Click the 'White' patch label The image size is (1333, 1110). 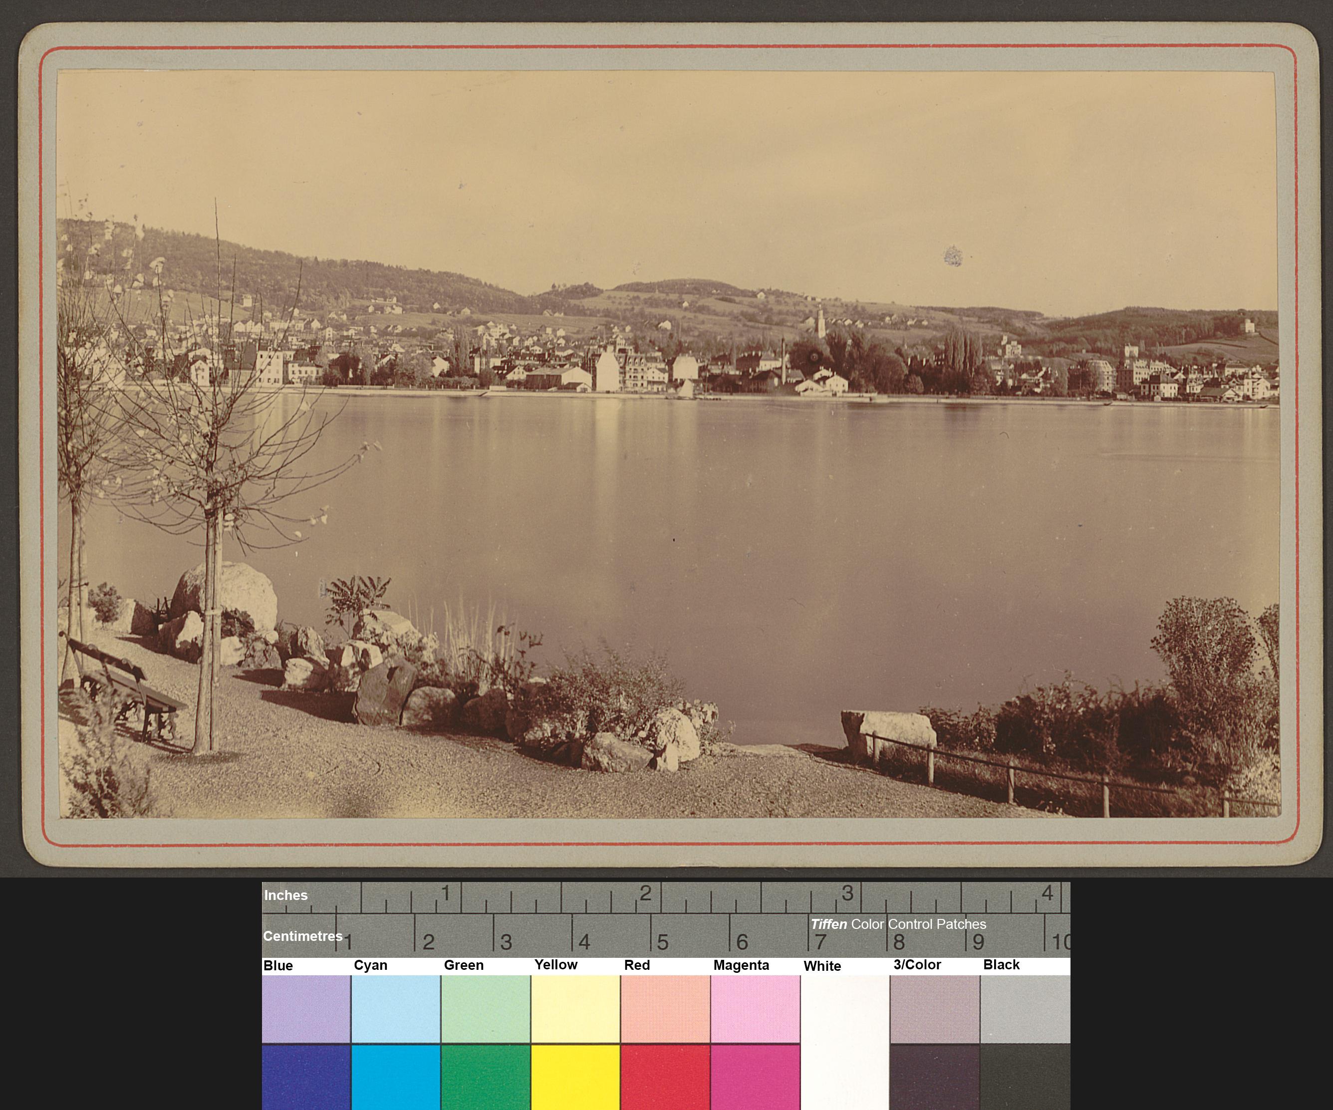coord(822,966)
